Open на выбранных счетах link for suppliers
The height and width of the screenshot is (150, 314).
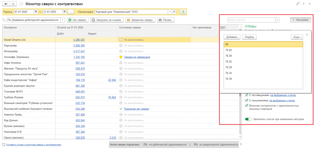coord(283,95)
